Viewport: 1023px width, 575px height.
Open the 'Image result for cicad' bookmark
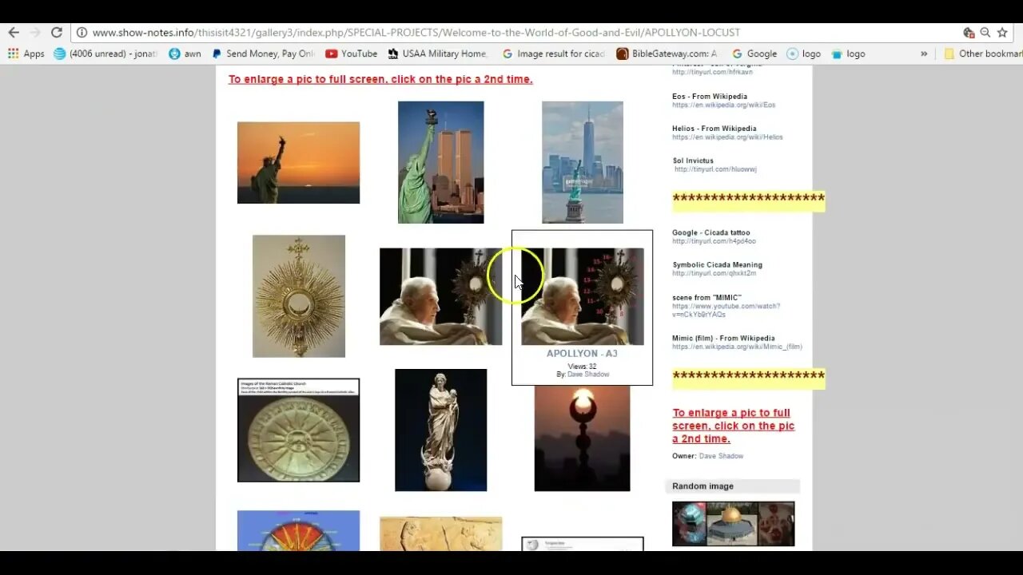(554, 54)
